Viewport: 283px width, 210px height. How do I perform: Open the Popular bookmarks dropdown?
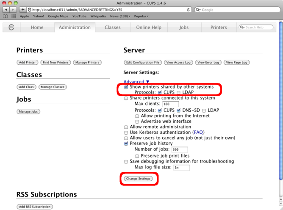[141, 16]
